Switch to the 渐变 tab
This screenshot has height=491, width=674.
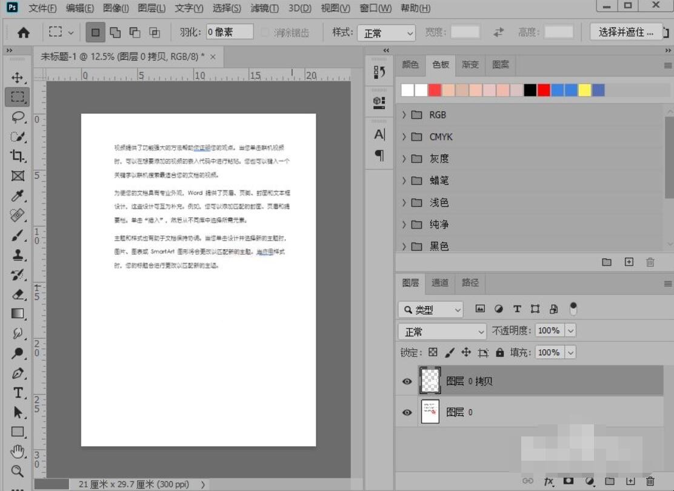pos(470,64)
